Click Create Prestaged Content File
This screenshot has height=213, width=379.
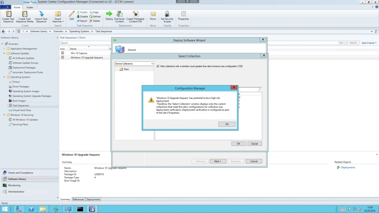(x=135, y=17)
